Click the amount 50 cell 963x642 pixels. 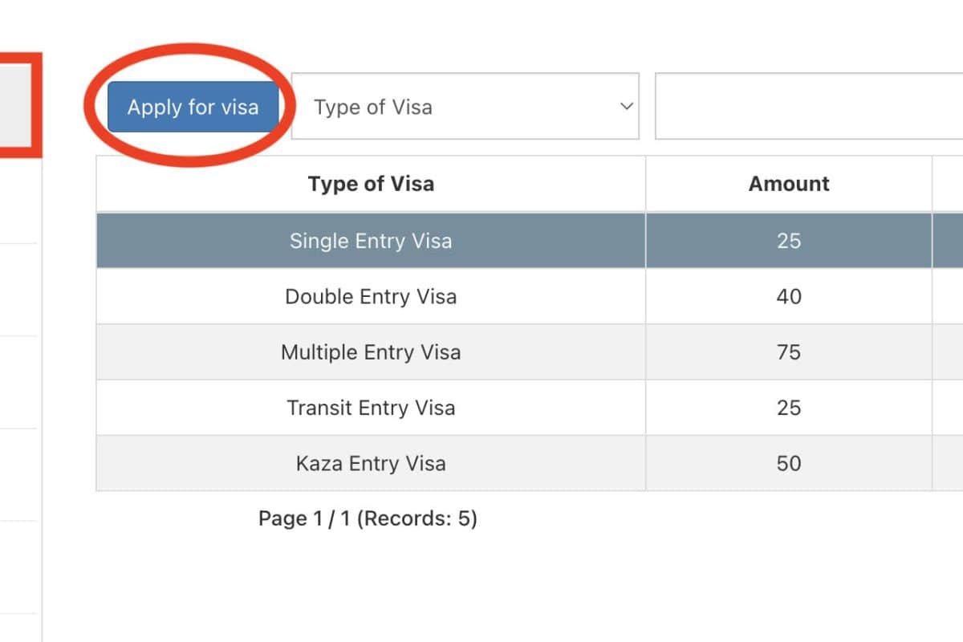789,463
